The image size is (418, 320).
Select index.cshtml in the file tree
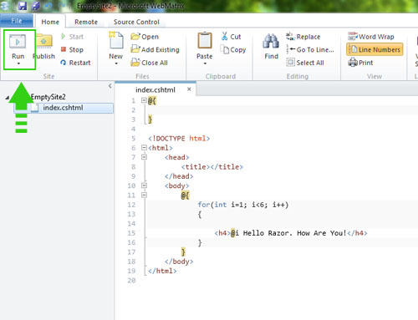coord(64,108)
